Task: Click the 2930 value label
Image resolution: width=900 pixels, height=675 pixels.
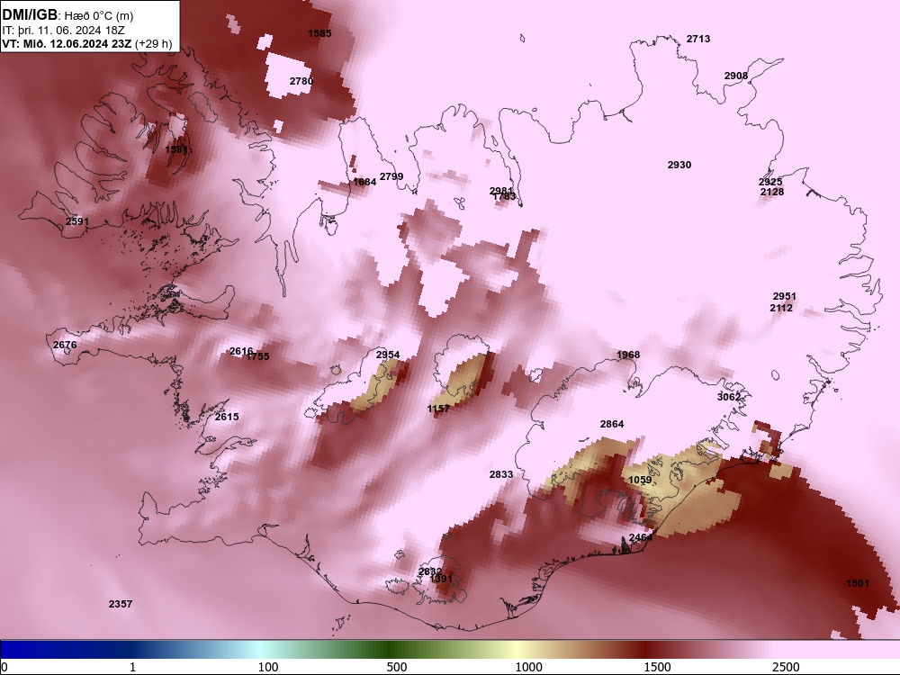Action: click(679, 165)
